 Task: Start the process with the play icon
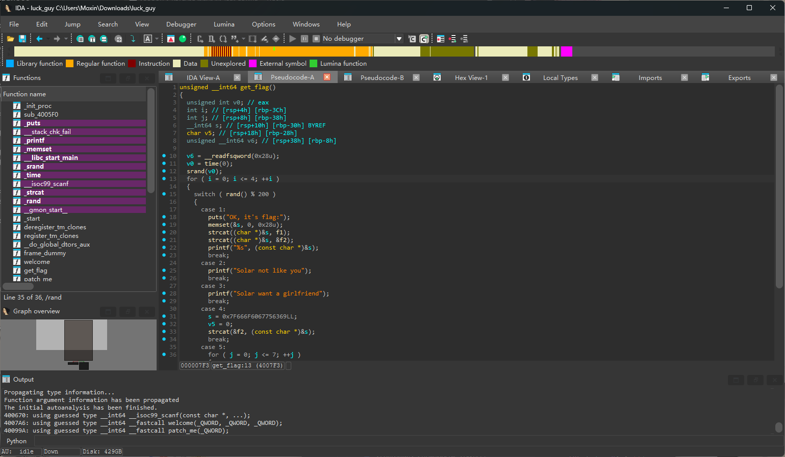(x=292, y=39)
